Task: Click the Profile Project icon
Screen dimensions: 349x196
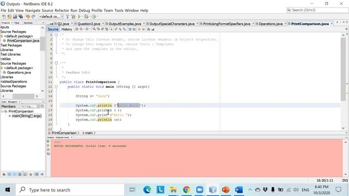Action: click(94, 16)
